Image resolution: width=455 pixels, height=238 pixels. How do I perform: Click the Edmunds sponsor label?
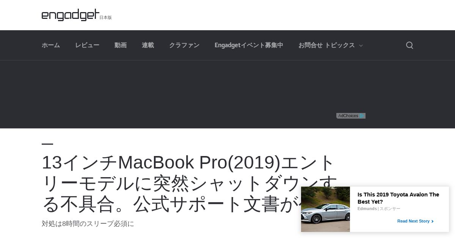(367, 209)
